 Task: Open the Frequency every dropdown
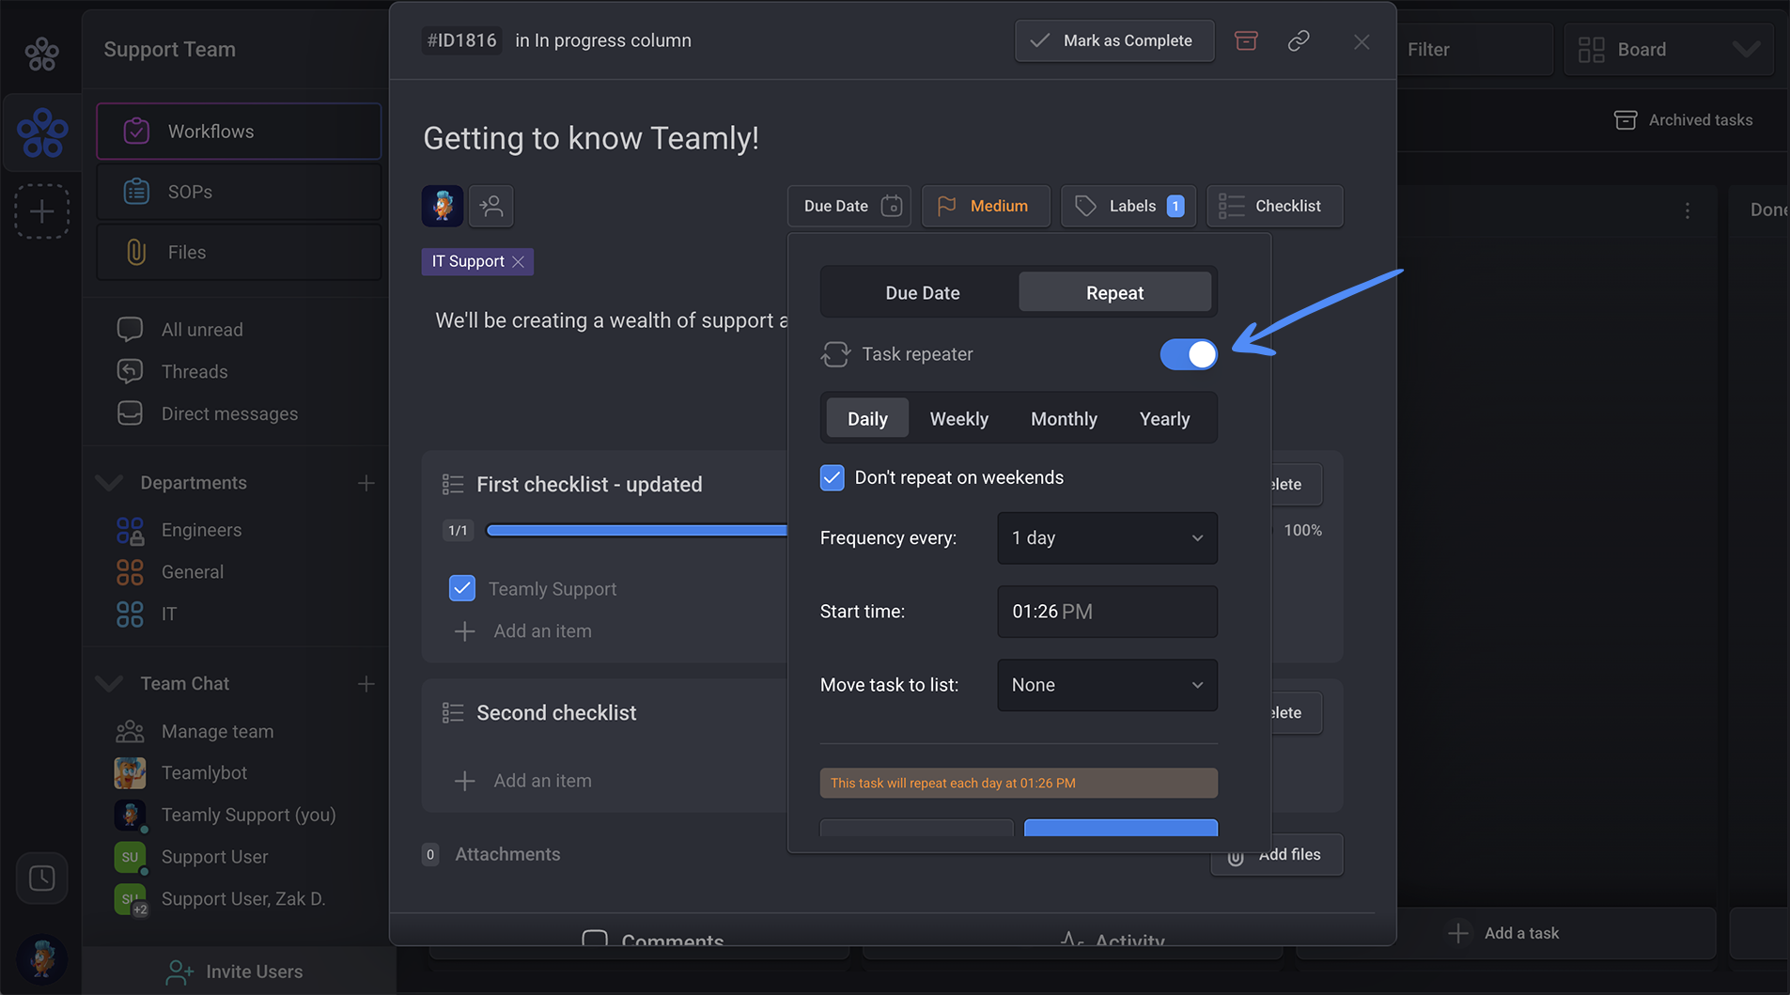pyautogui.click(x=1107, y=538)
